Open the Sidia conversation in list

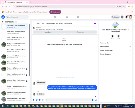point(14,63)
